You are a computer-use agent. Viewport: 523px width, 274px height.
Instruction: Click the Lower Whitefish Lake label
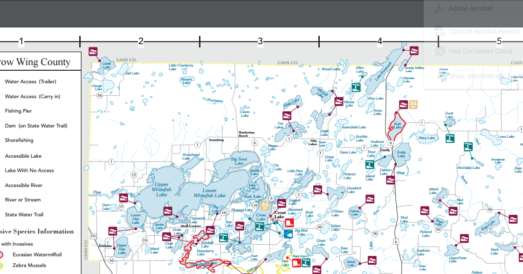[210, 193]
